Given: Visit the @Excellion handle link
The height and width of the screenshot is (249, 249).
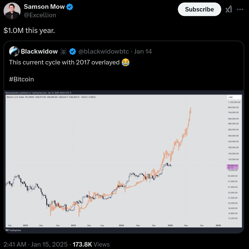Looking at the screenshot, I should pos(40,15).
